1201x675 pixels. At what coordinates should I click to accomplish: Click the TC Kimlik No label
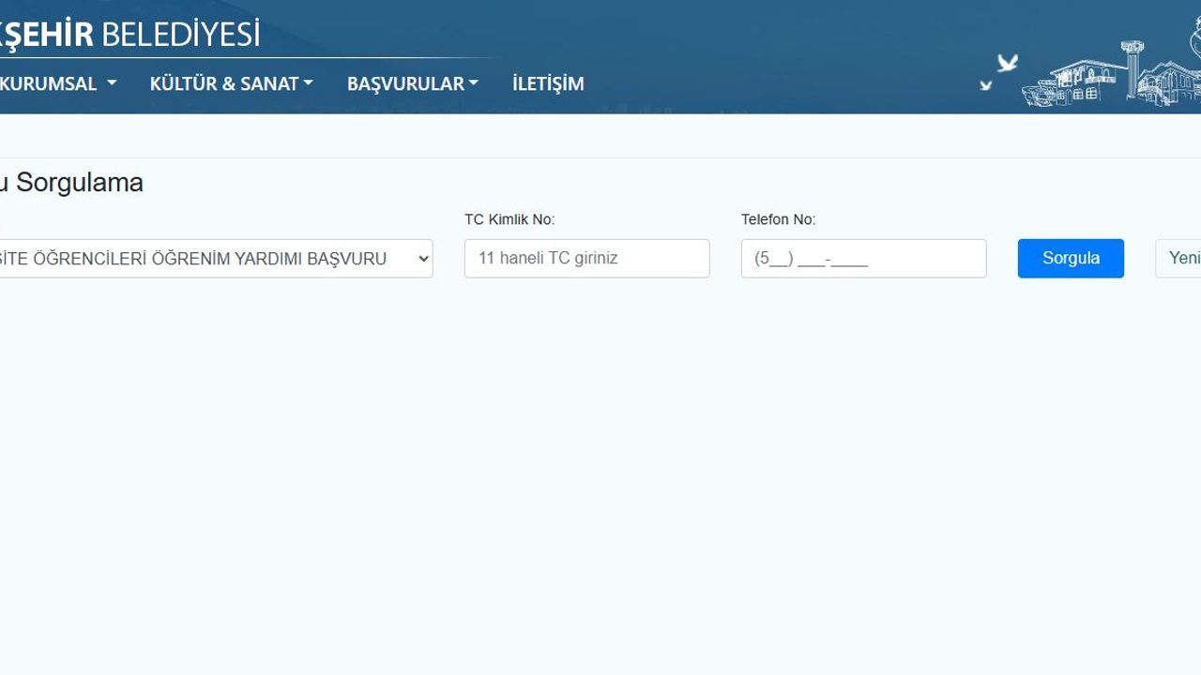(509, 219)
